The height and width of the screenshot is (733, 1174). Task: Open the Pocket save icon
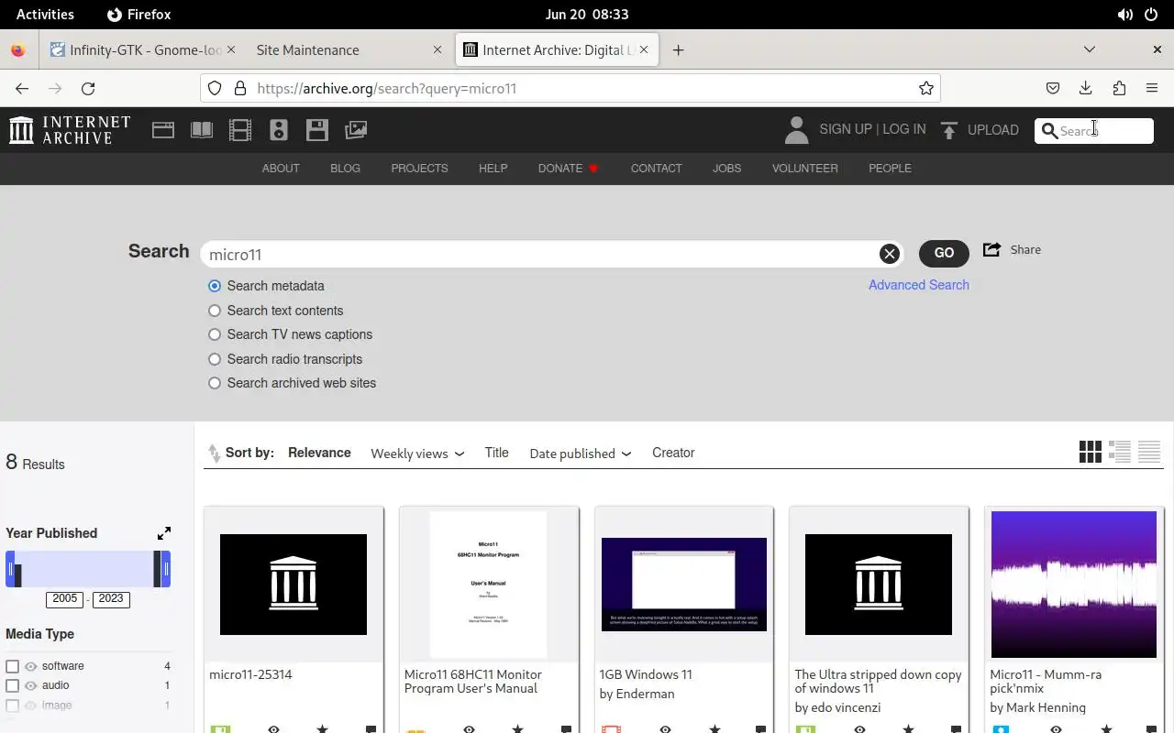[x=1053, y=88]
